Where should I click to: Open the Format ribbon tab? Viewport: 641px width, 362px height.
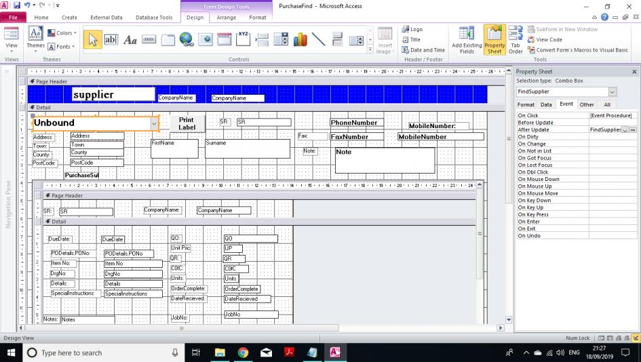pos(258,18)
